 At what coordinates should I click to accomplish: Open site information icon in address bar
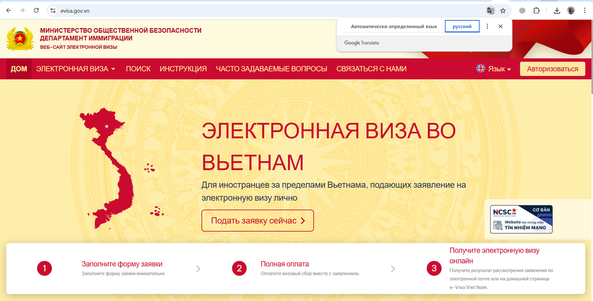53,10
